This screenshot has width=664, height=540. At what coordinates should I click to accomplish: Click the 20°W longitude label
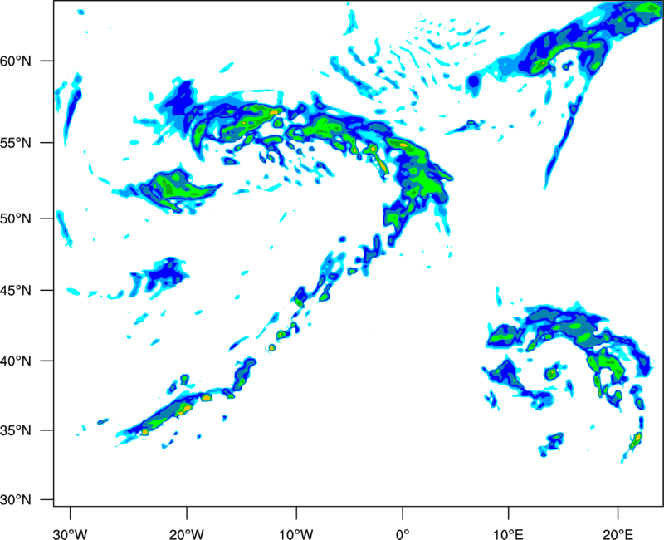tap(186, 534)
